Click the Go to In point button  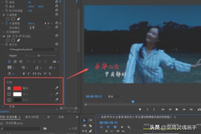point(163,109)
